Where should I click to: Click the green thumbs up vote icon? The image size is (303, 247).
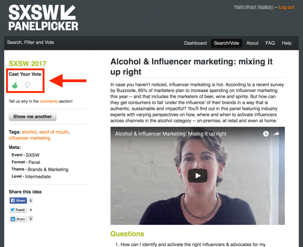click(15, 85)
